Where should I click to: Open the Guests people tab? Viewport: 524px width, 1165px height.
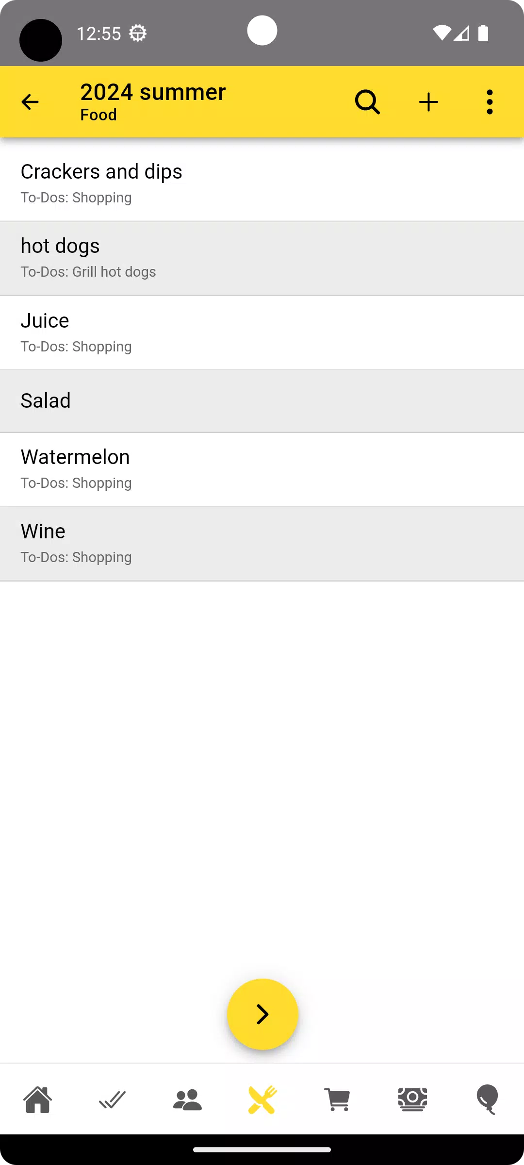pos(187,1099)
